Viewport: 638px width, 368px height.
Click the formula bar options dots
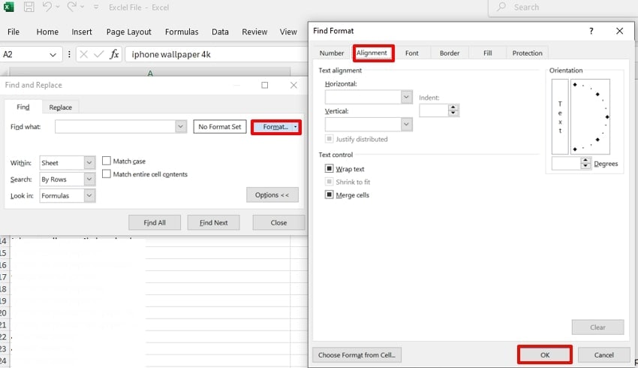click(69, 54)
